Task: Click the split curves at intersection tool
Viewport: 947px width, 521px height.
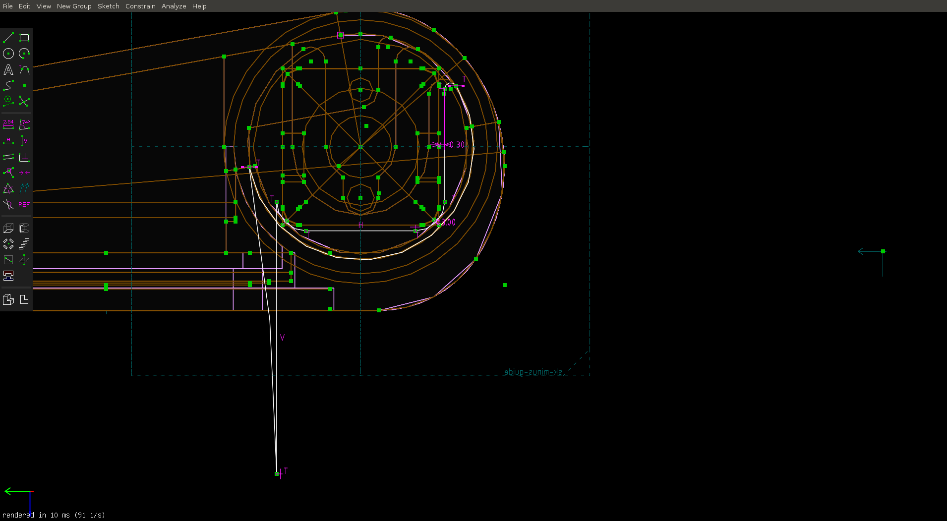Action: click(x=24, y=102)
